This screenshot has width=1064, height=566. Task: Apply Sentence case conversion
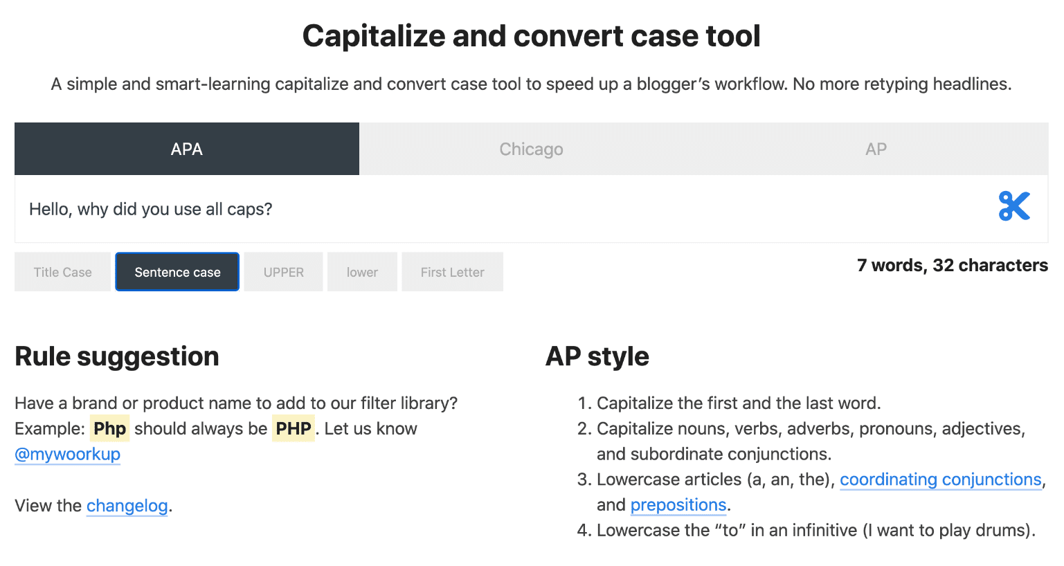177,271
